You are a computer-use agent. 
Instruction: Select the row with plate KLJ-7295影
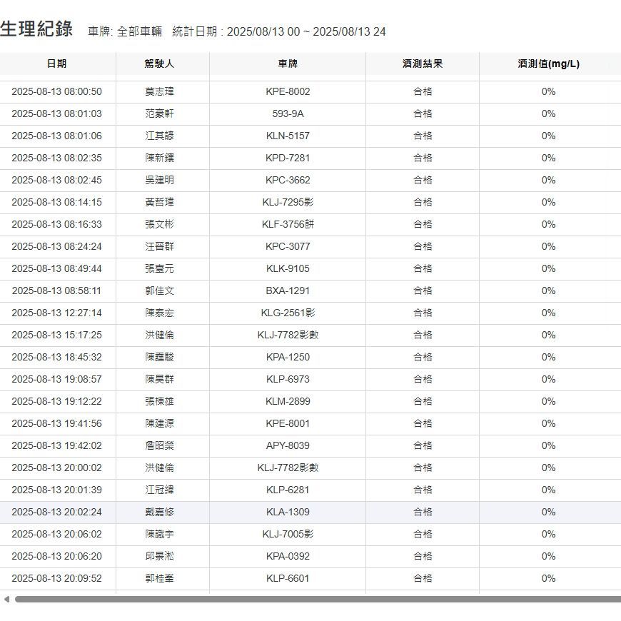point(287,202)
